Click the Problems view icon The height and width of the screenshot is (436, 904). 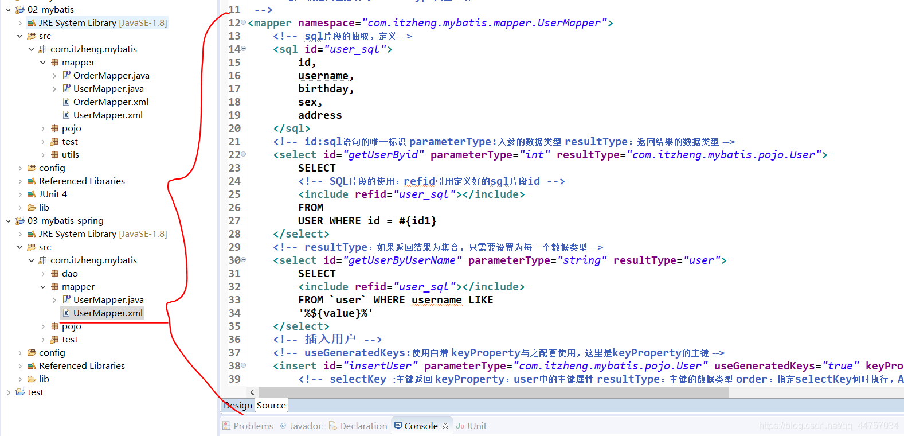click(x=227, y=426)
